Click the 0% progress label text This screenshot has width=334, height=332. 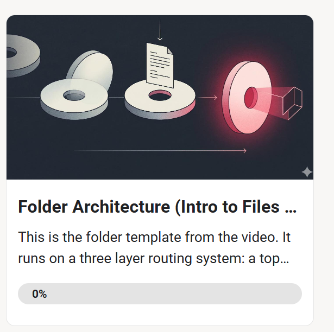tap(40, 294)
